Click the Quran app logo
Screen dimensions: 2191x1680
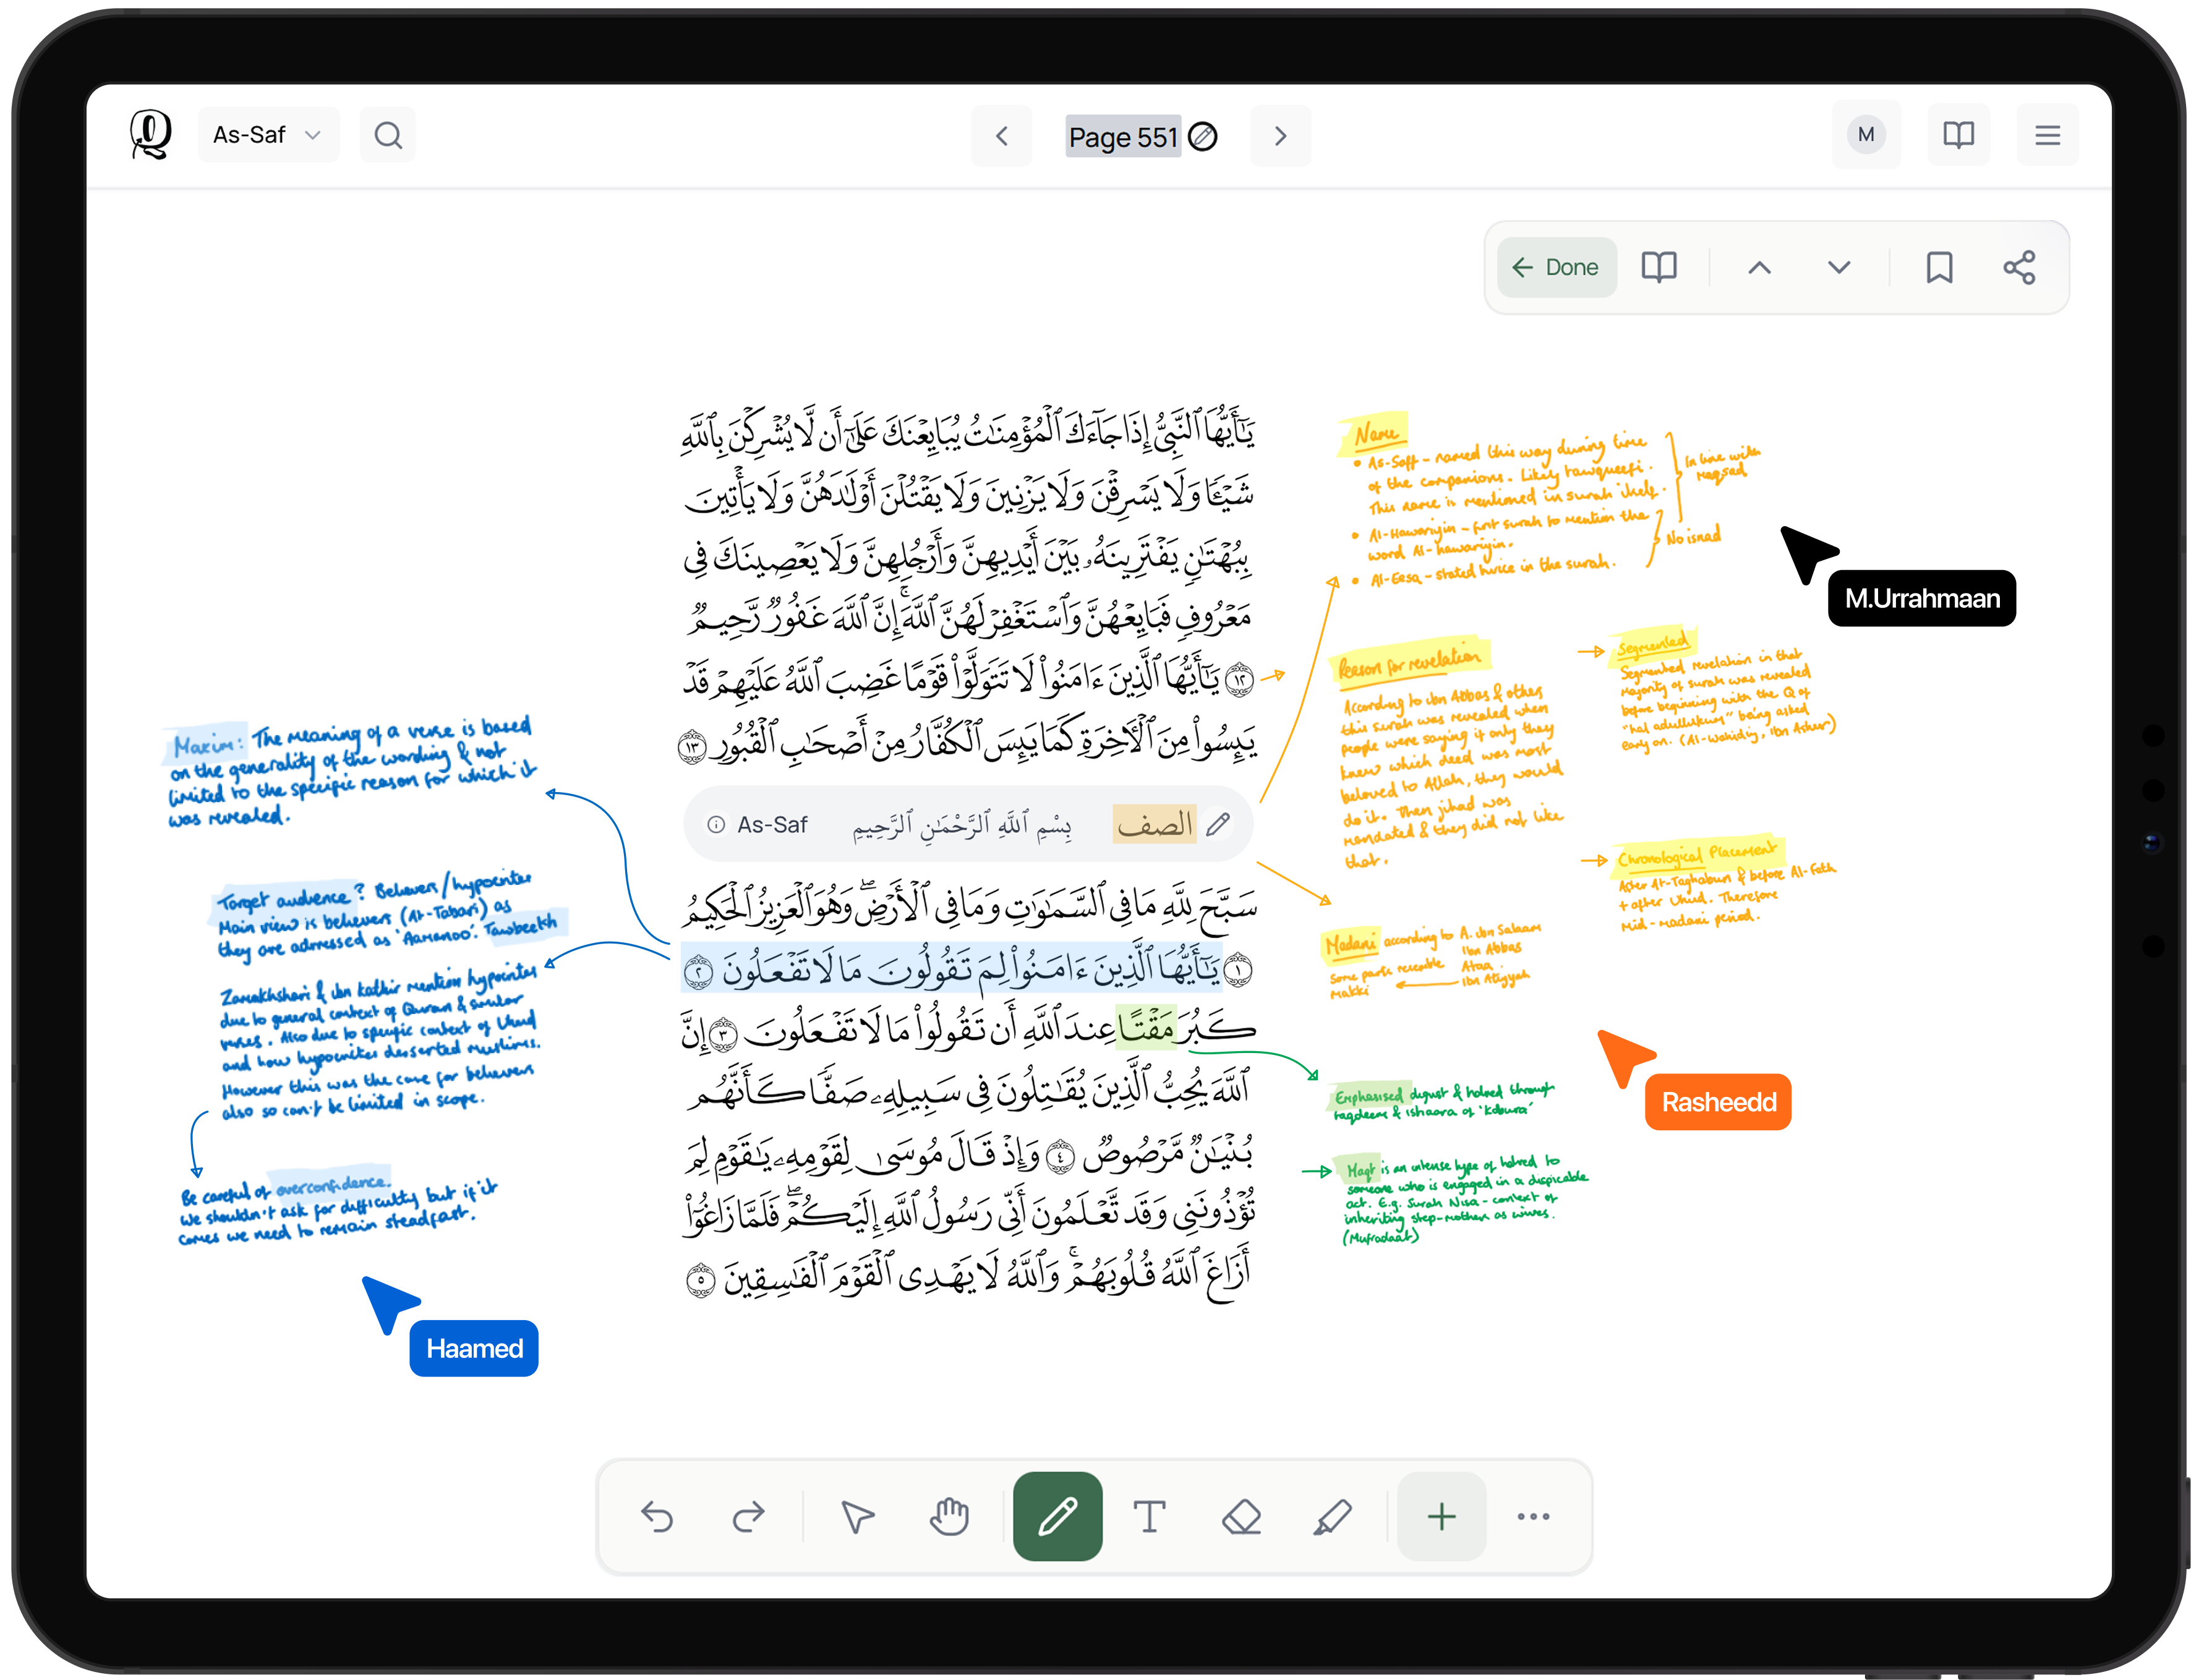[150, 134]
